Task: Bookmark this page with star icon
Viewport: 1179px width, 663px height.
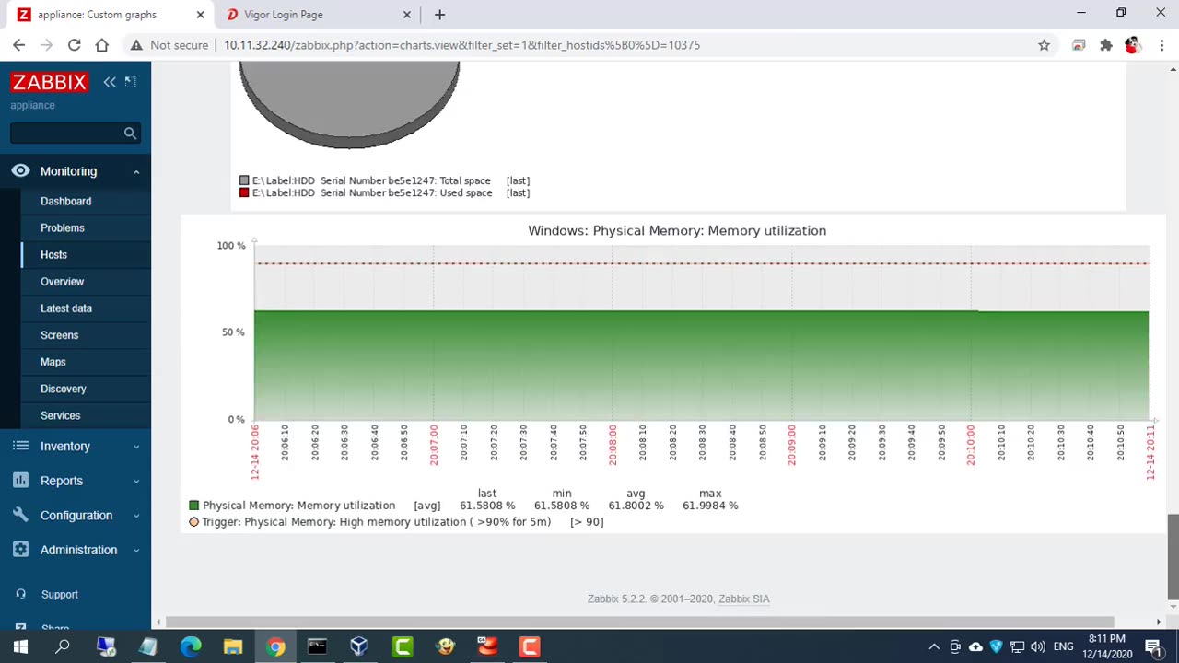Action: 1044,45
